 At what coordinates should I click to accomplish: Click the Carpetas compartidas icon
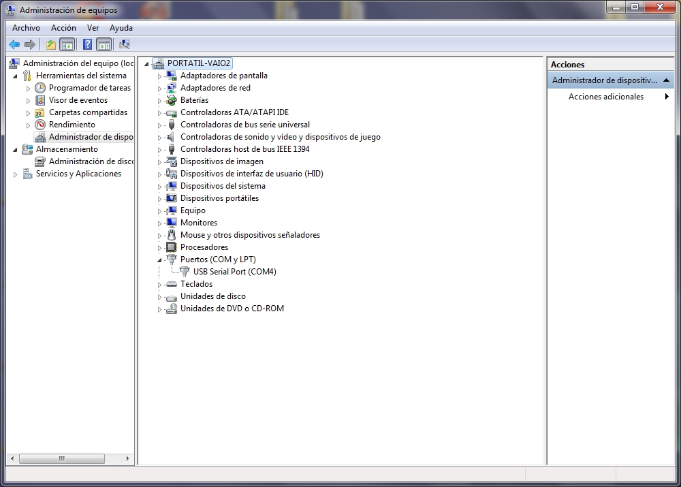tap(40, 112)
